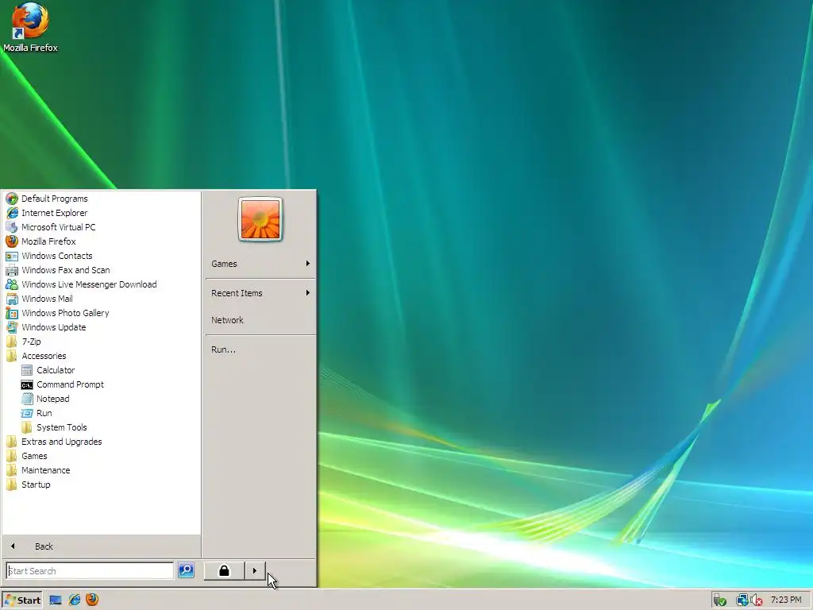Click the taskbar clock showing 7:23 PM
This screenshot has height=610, width=813.
(786, 600)
